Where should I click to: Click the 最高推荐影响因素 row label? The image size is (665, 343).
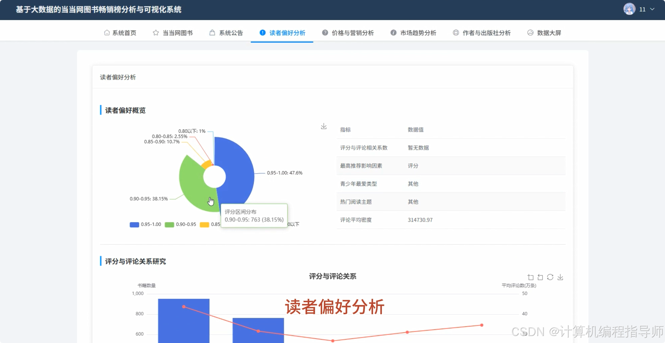click(x=361, y=166)
